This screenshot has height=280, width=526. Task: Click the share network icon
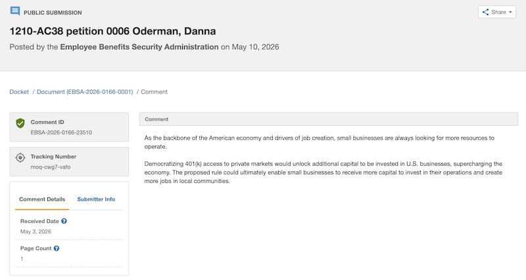(485, 12)
